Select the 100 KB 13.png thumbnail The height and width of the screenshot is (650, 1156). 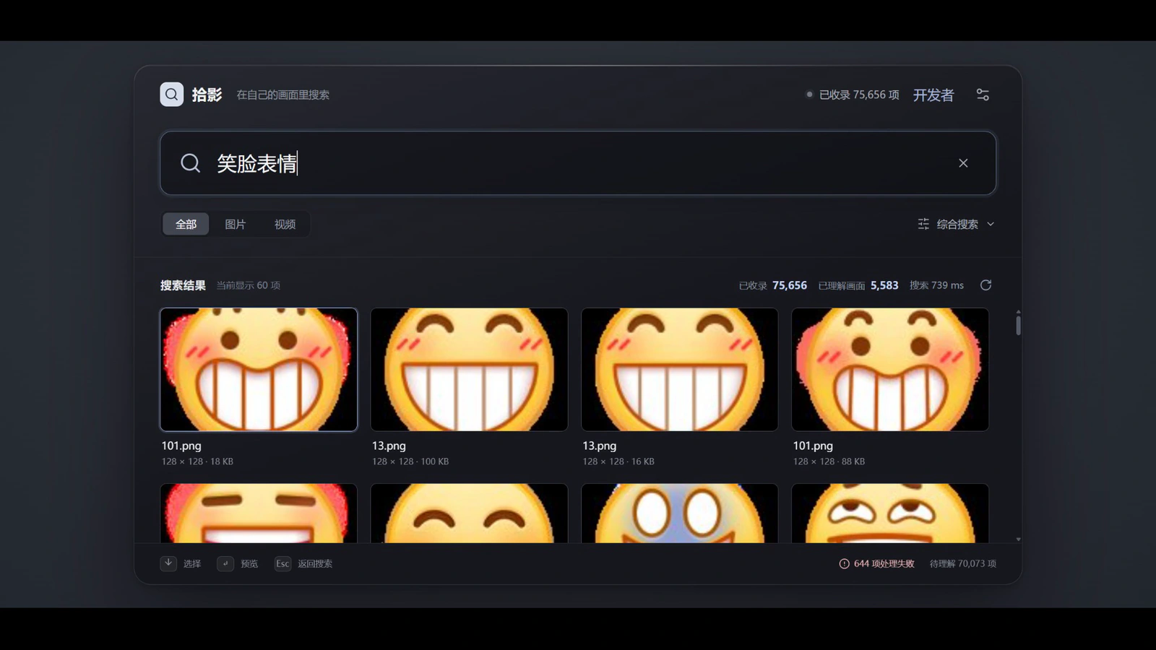click(x=469, y=370)
